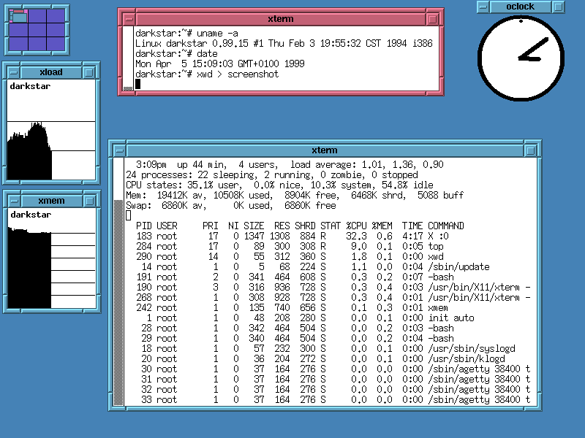This screenshot has width=585, height=438.
Task: Click window menu button of xterm running top
Action: [118, 150]
